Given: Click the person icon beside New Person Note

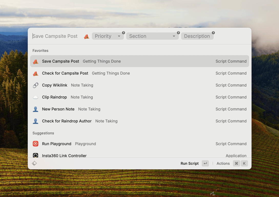Looking at the screenshot, I should [x=36, y=109].
